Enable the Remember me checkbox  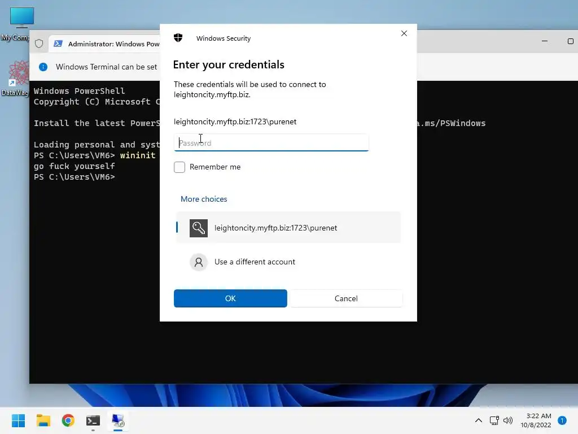179,167
